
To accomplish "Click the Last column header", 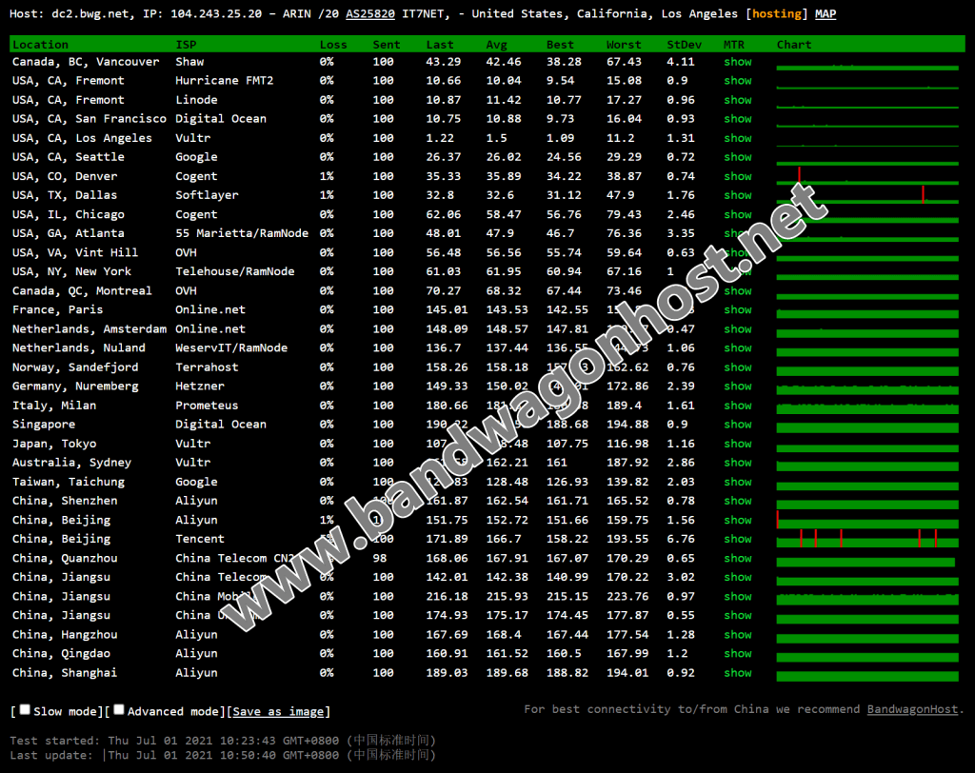I will point(440,44).
